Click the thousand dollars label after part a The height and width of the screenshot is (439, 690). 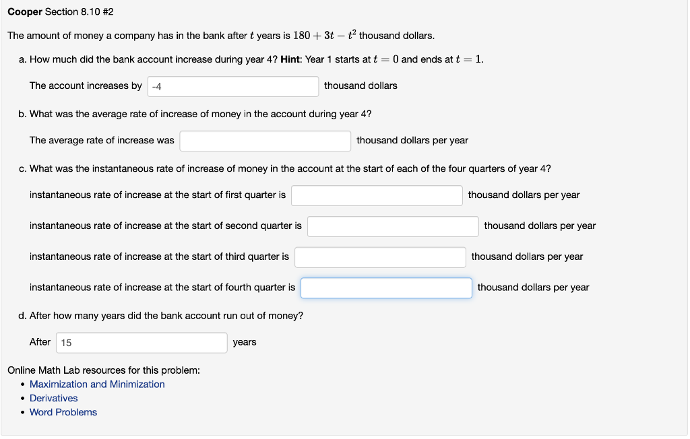click(360, 86)
